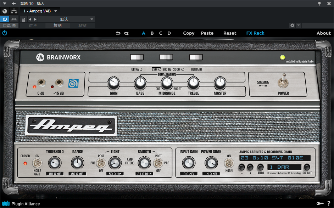Click the RANGE 50.0 dB value field

click(x=77, y=174)
